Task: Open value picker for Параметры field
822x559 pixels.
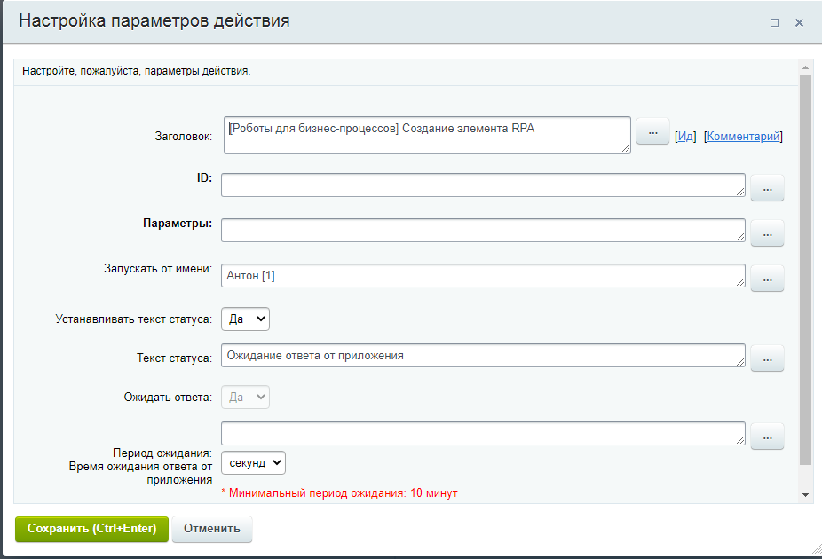Action: click(767, 232)
